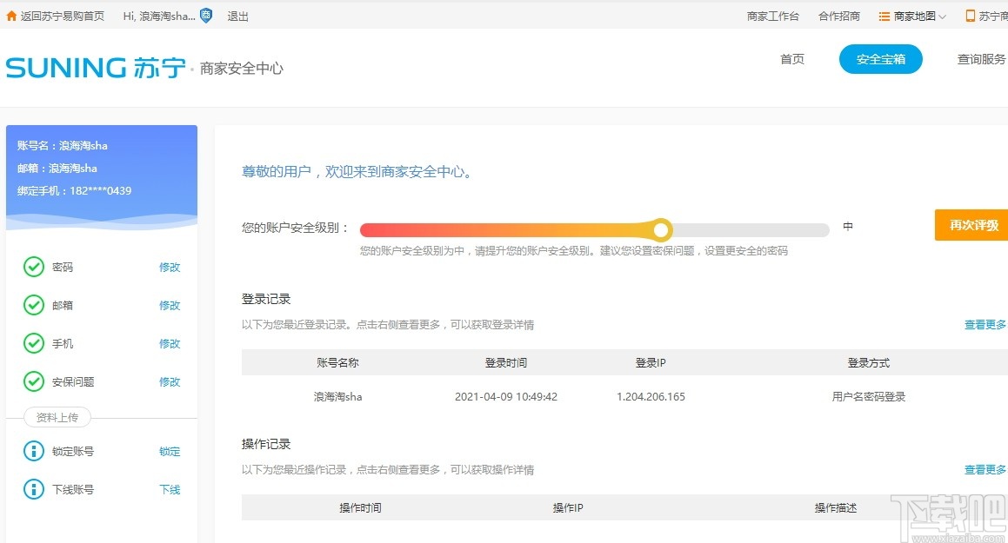Screen dimensions: 1008x543
Task: Click the phone icon next to 苏宁商
Action: pyautogui.click(x=972, y=15)
